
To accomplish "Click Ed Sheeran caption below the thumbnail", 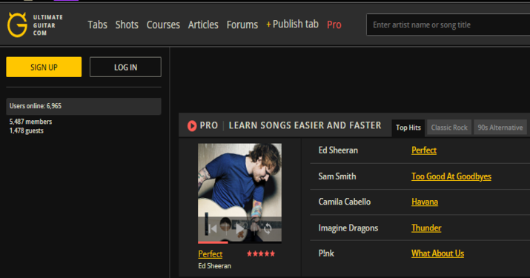I will [215, 266].
